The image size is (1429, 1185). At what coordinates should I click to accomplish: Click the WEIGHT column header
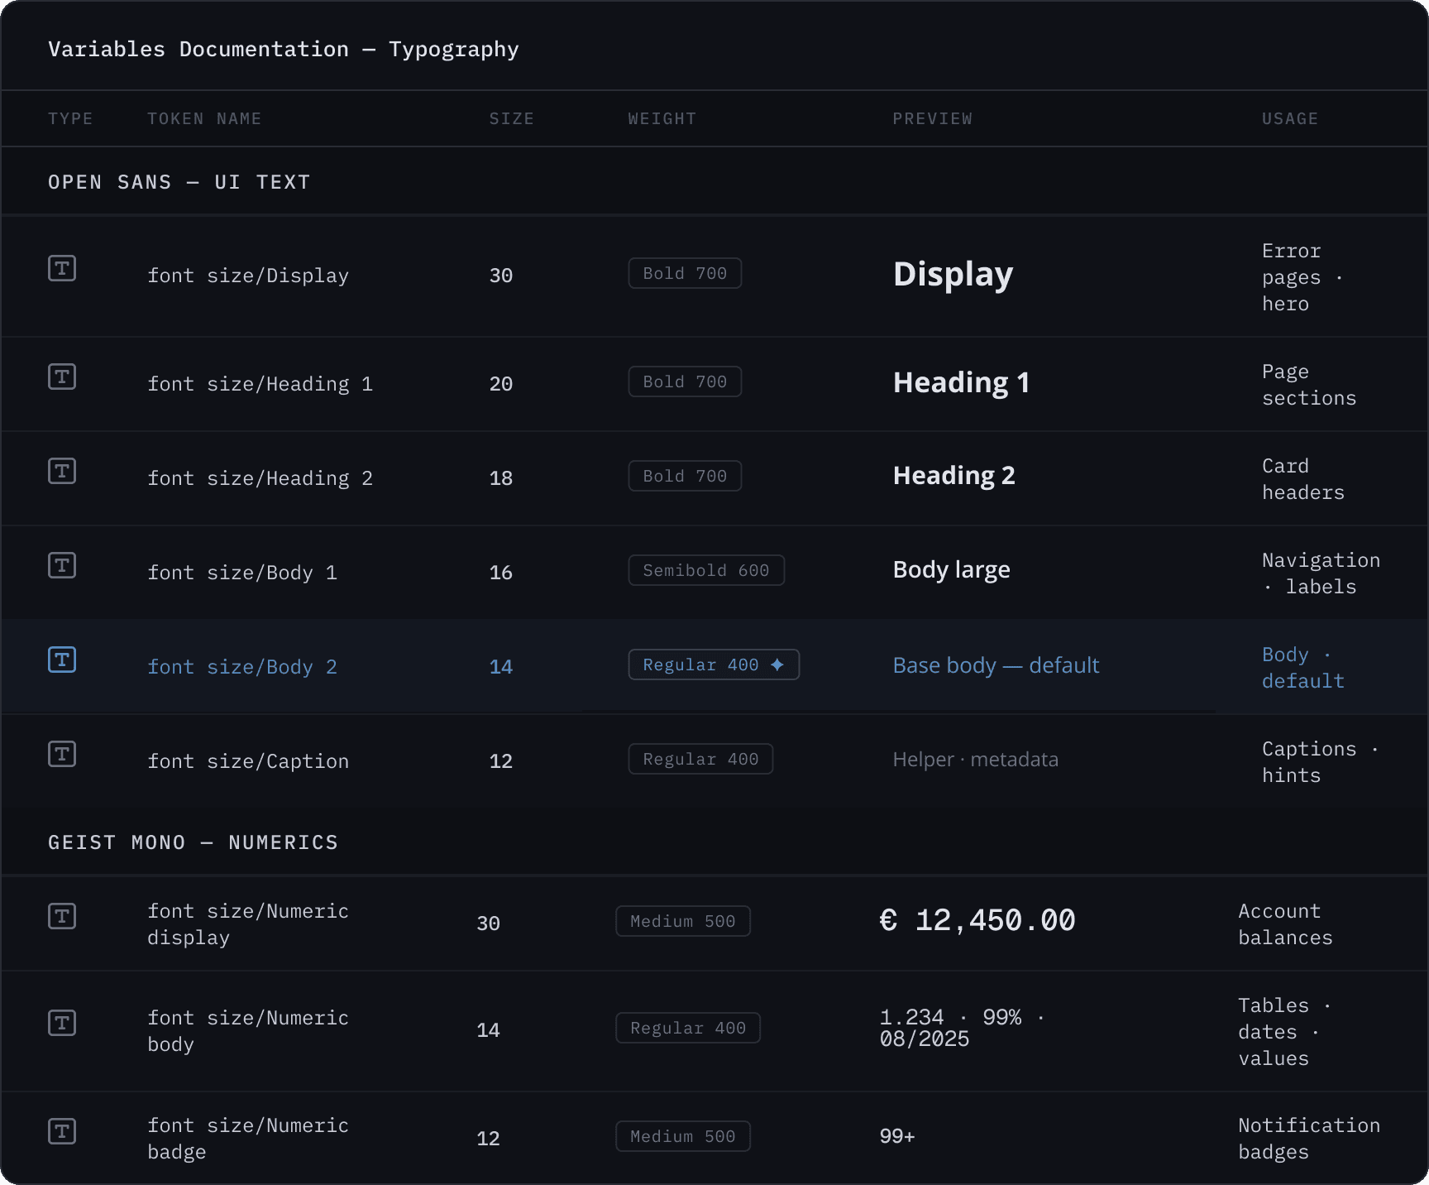(662, 118)
